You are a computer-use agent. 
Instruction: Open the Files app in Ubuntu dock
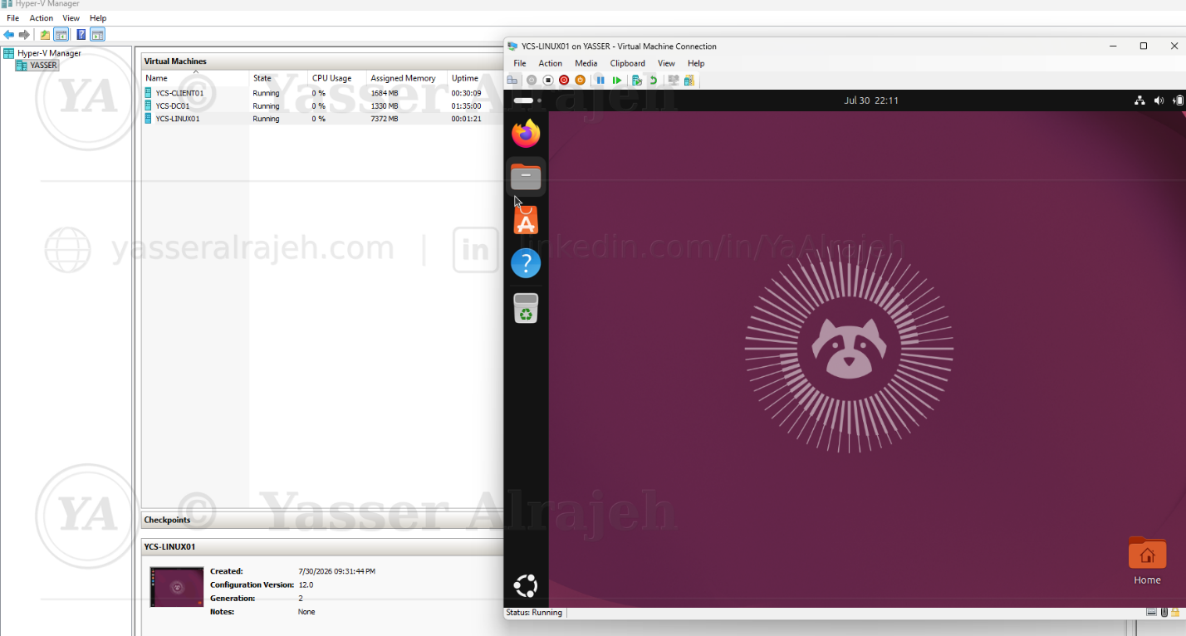coord(526,176)
